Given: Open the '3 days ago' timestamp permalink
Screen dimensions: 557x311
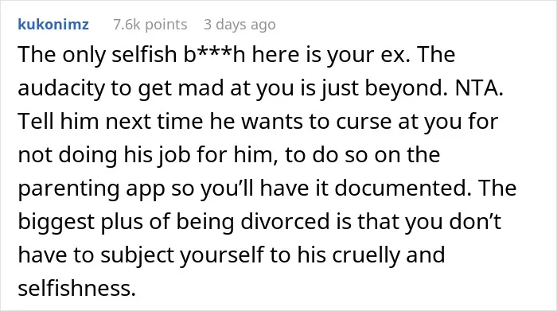Looking at the screenshot, I should (x=240, y=25).
